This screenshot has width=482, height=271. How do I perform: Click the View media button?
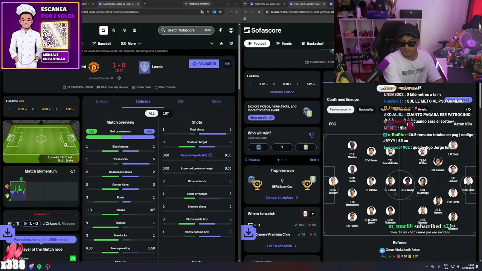coord(261,117)
